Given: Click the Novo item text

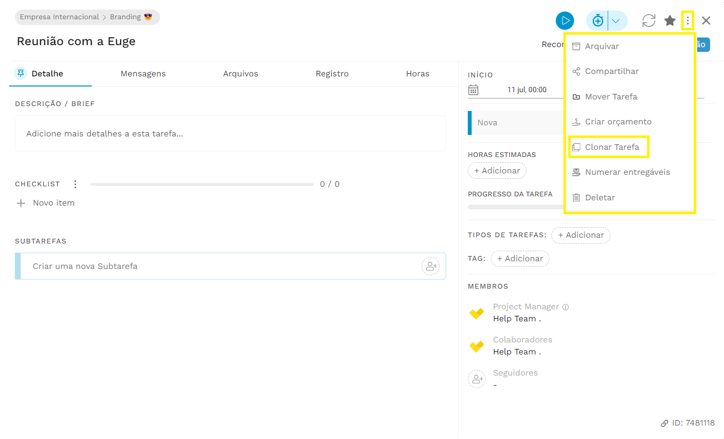Looking at the screenshot, I should [54, 203].
